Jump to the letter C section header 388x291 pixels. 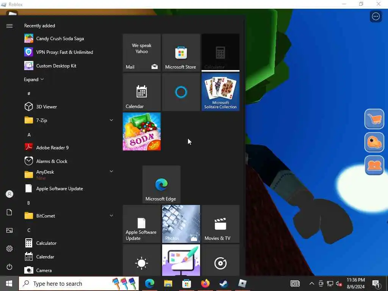(29, 230)
